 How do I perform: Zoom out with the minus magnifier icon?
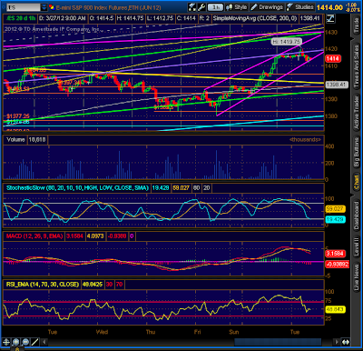pos(25,342)
